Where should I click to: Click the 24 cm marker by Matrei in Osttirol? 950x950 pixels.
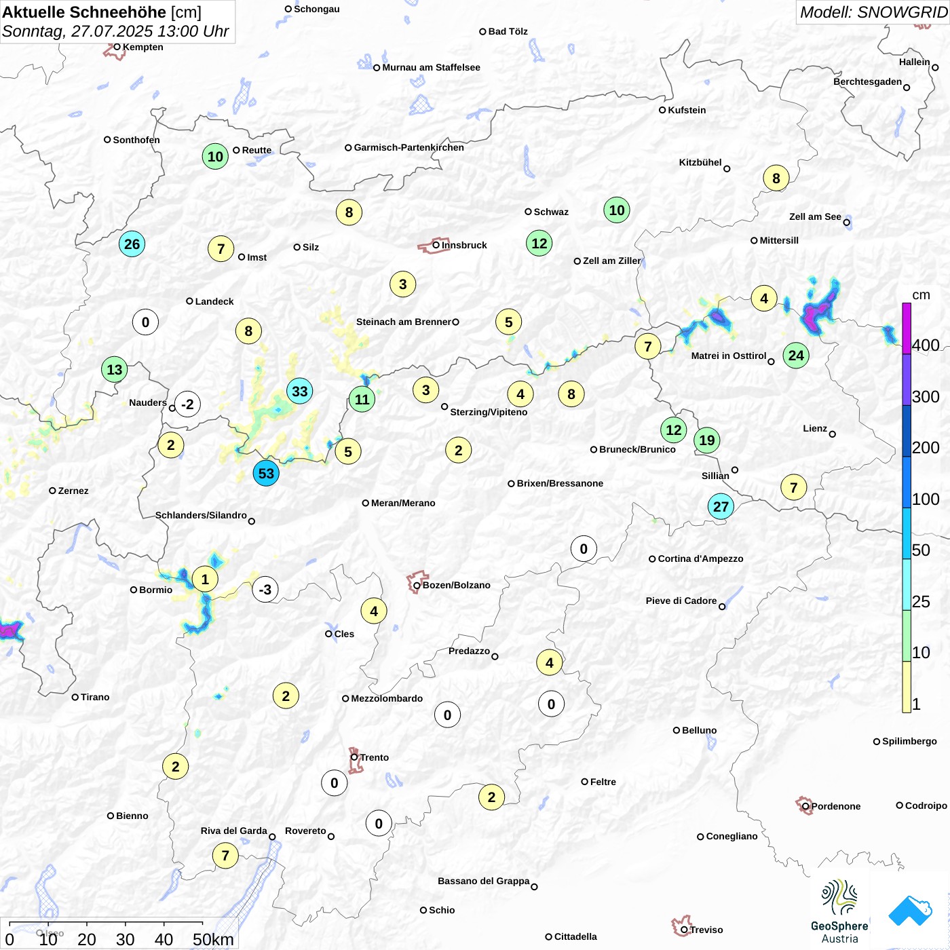click(x=796, y=355)
